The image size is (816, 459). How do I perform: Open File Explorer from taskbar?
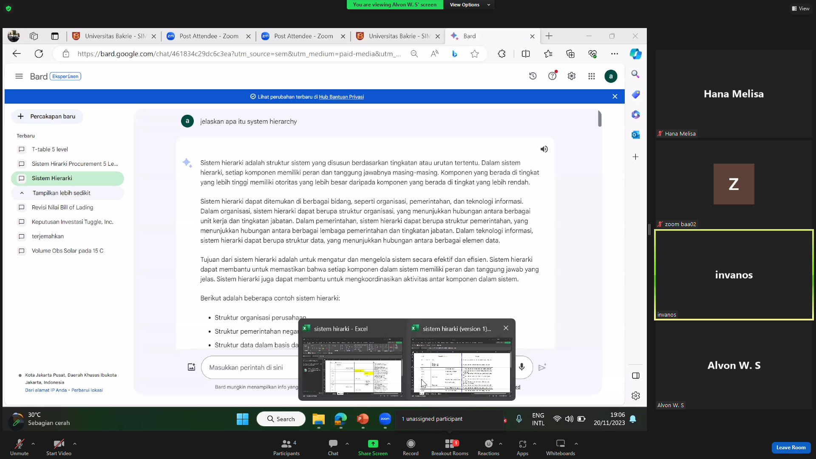point(318,419)
